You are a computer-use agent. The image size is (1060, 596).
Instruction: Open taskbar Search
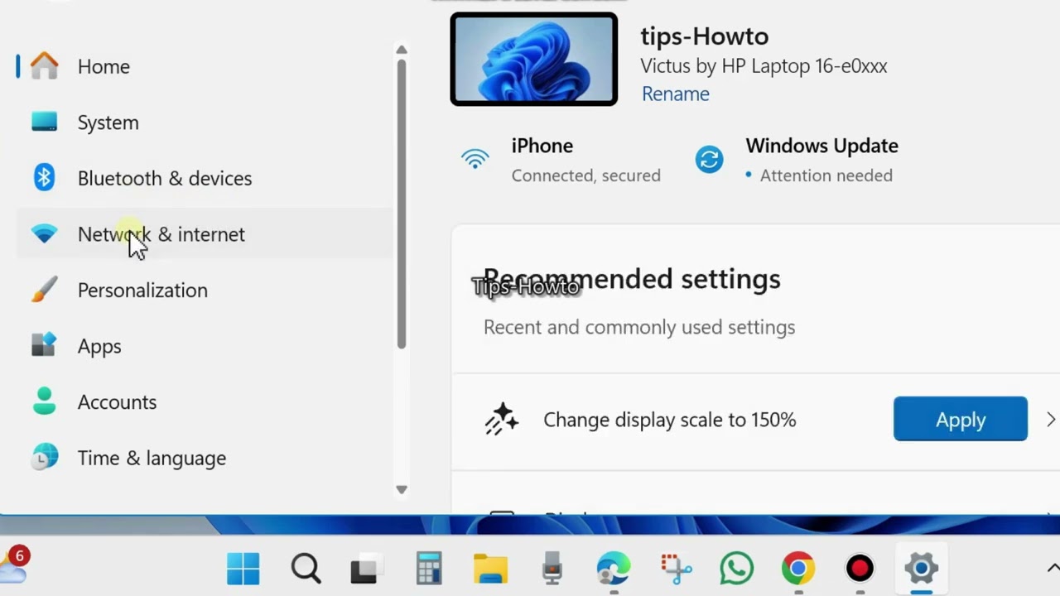(x=306, y=569)
